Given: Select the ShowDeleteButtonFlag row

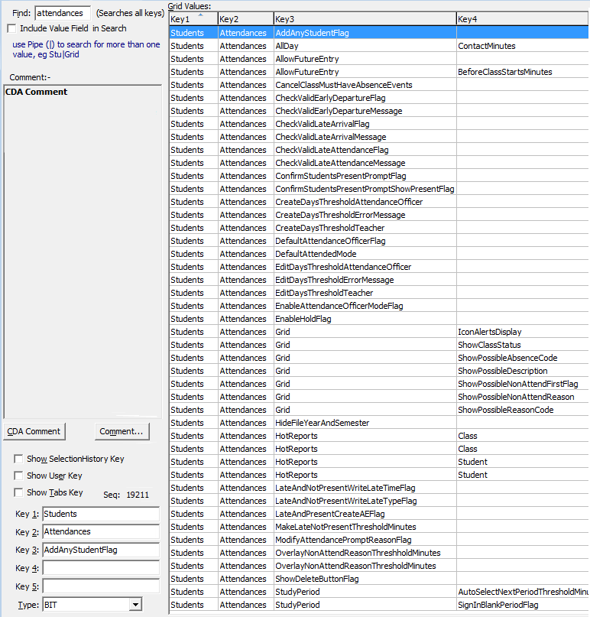Looking at the screenshot, I should [379, 578].
